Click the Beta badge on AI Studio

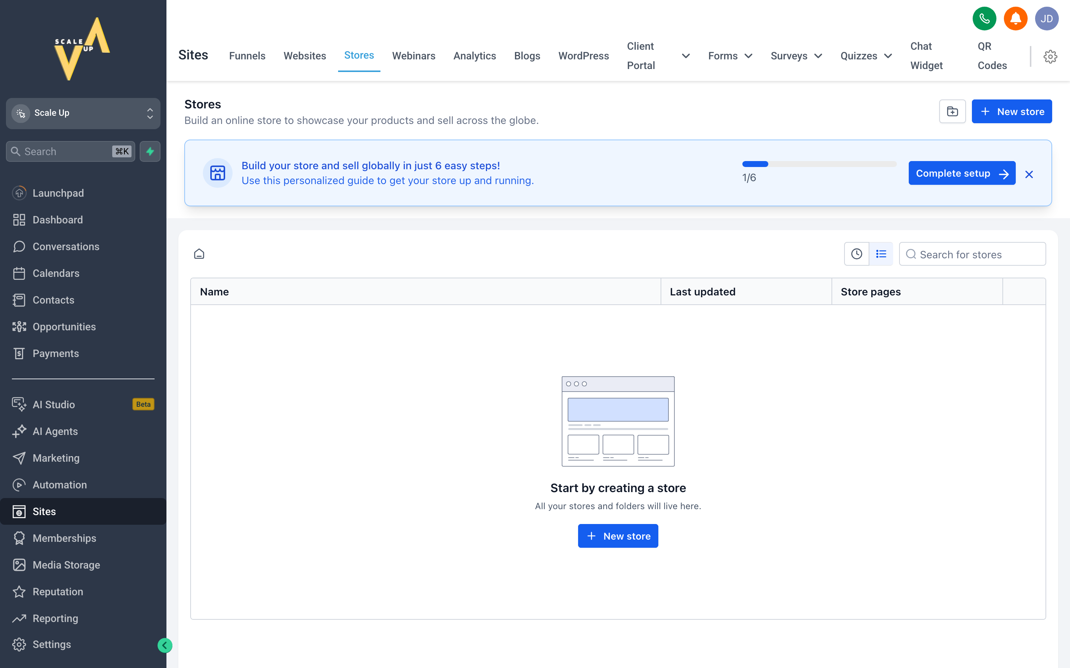143,404
